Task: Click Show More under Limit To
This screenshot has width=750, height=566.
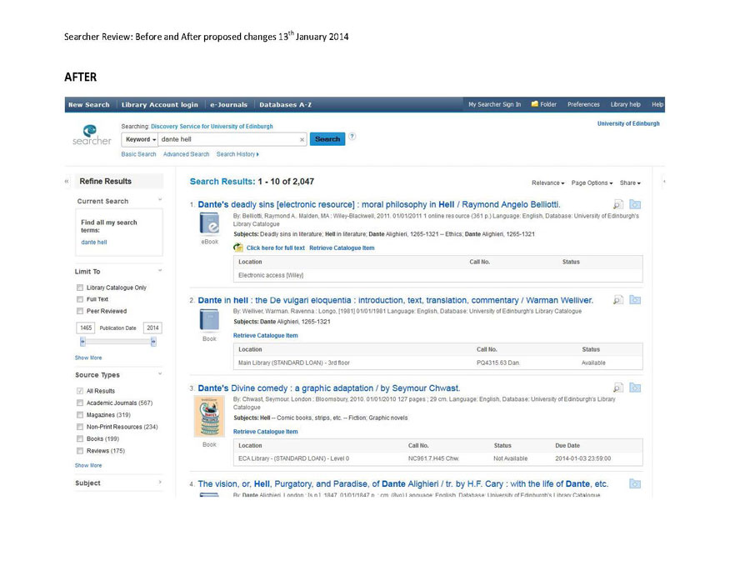Action: pyautogui.click(x=88, y=358)
